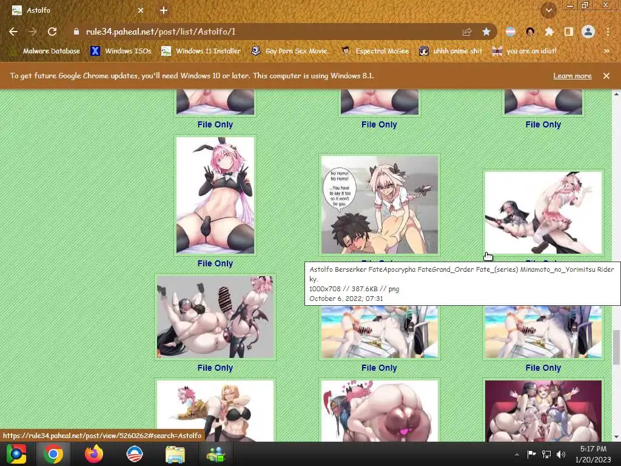This screenshot has height=466, width=621.
Task: Share this page using the share icon
Action: pyautogui.click(x=467, y=32)
